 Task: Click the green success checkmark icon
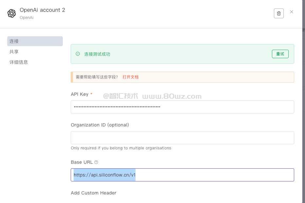78,54
